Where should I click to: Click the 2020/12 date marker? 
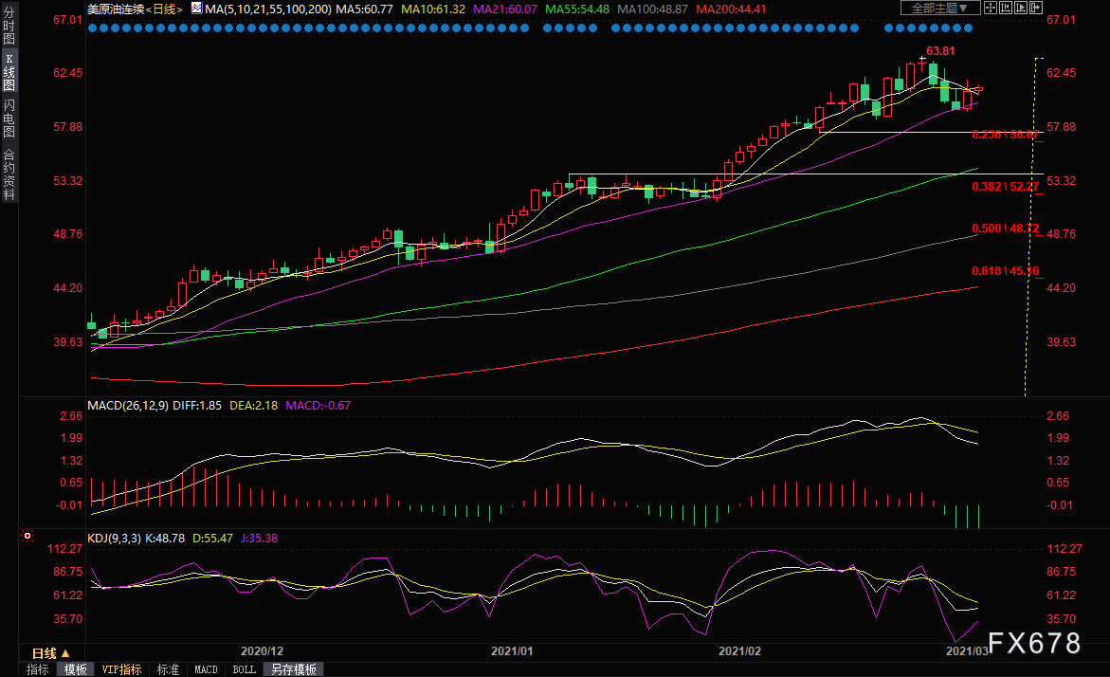262,651
